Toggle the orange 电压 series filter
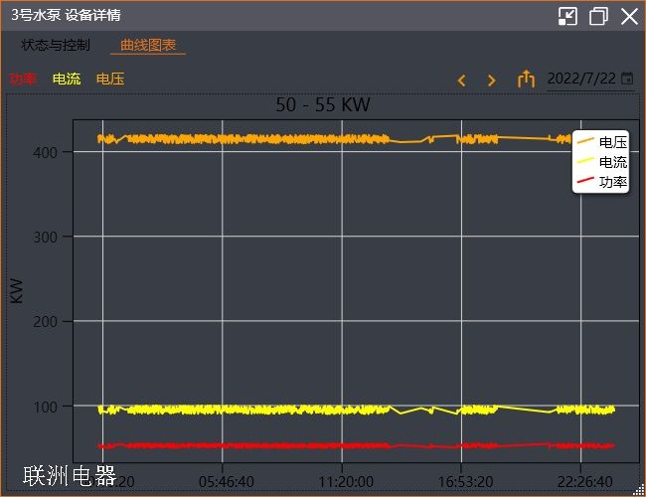 pyautogui.click(x=110, y=80)
